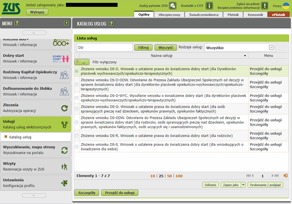
Task: Switch to the Płatnik tab
Action: pyautogui.click(x=233, y=15)
